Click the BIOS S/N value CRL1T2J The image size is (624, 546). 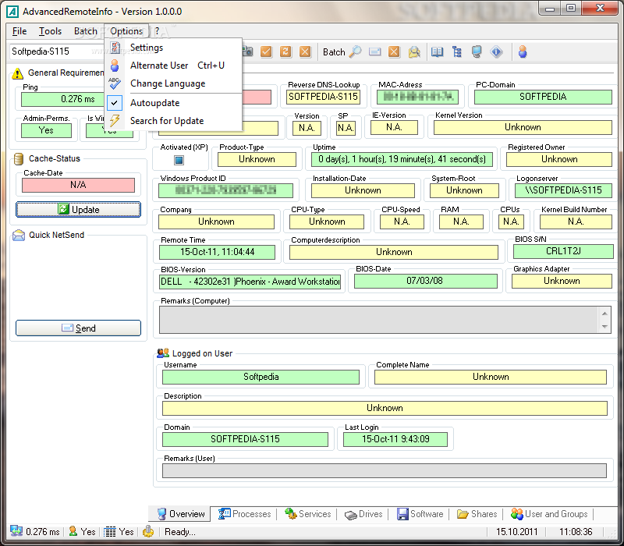(x=563, y=251)
